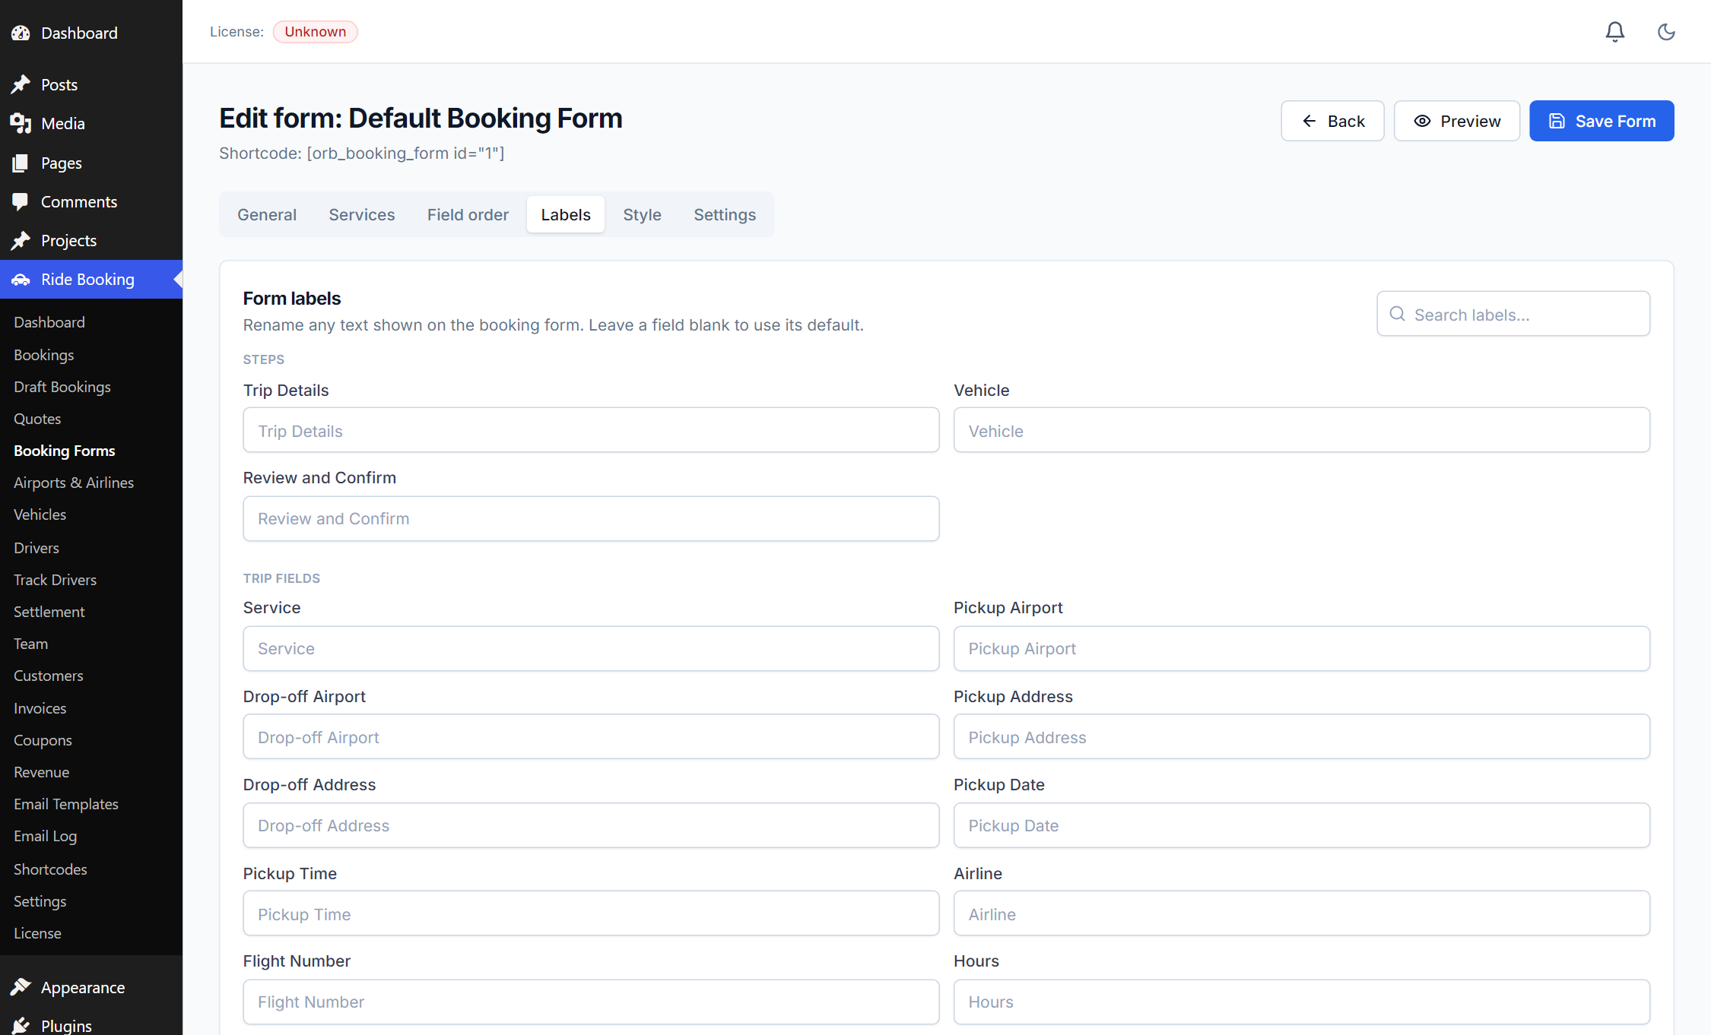1711x1035 pixels.
Task: Click the Vehicle label input
Action: click(x=1302, y=430)
